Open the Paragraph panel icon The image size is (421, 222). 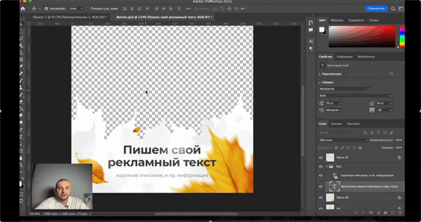(311, 48)
